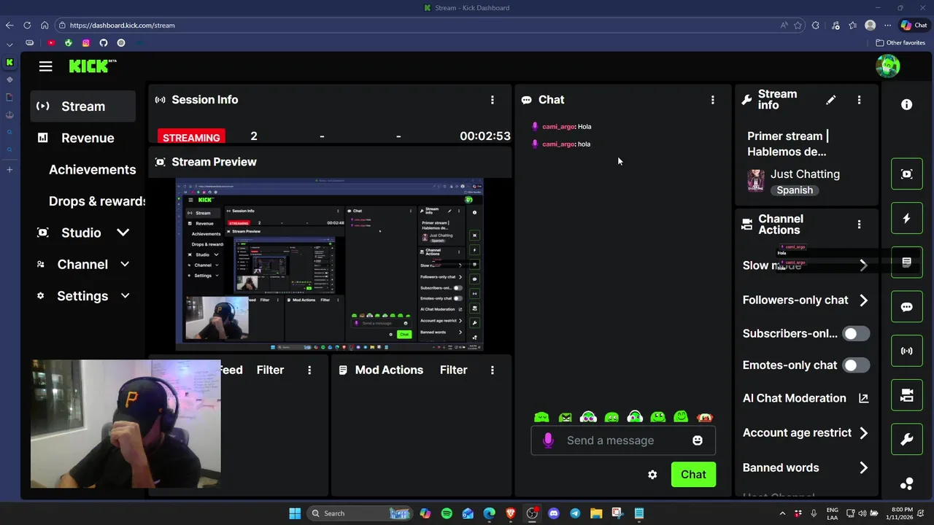The height and width of the screenshot is (525, 934).
Task: Expand Slow mode settings
Action: click(x=864, y=265)
